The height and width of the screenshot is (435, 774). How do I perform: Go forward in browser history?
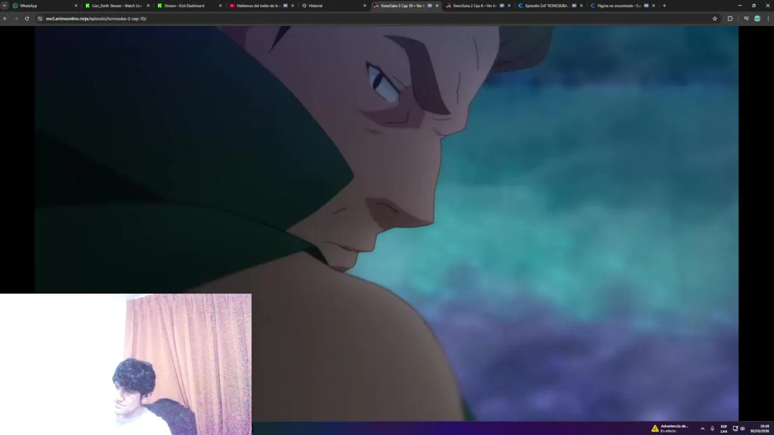16,19
